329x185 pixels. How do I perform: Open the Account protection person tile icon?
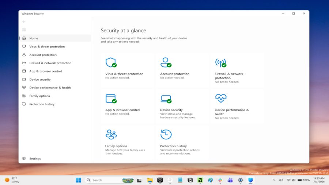(x=166, y=62)
